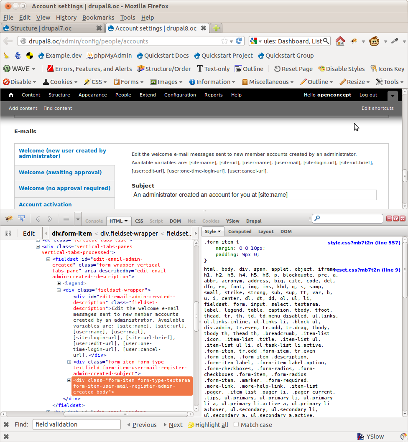Bookmark this page with the star icon

click(x=224, y=41)
